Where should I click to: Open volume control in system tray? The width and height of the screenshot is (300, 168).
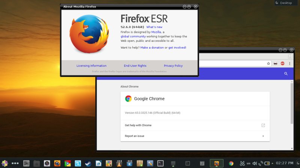255,163
